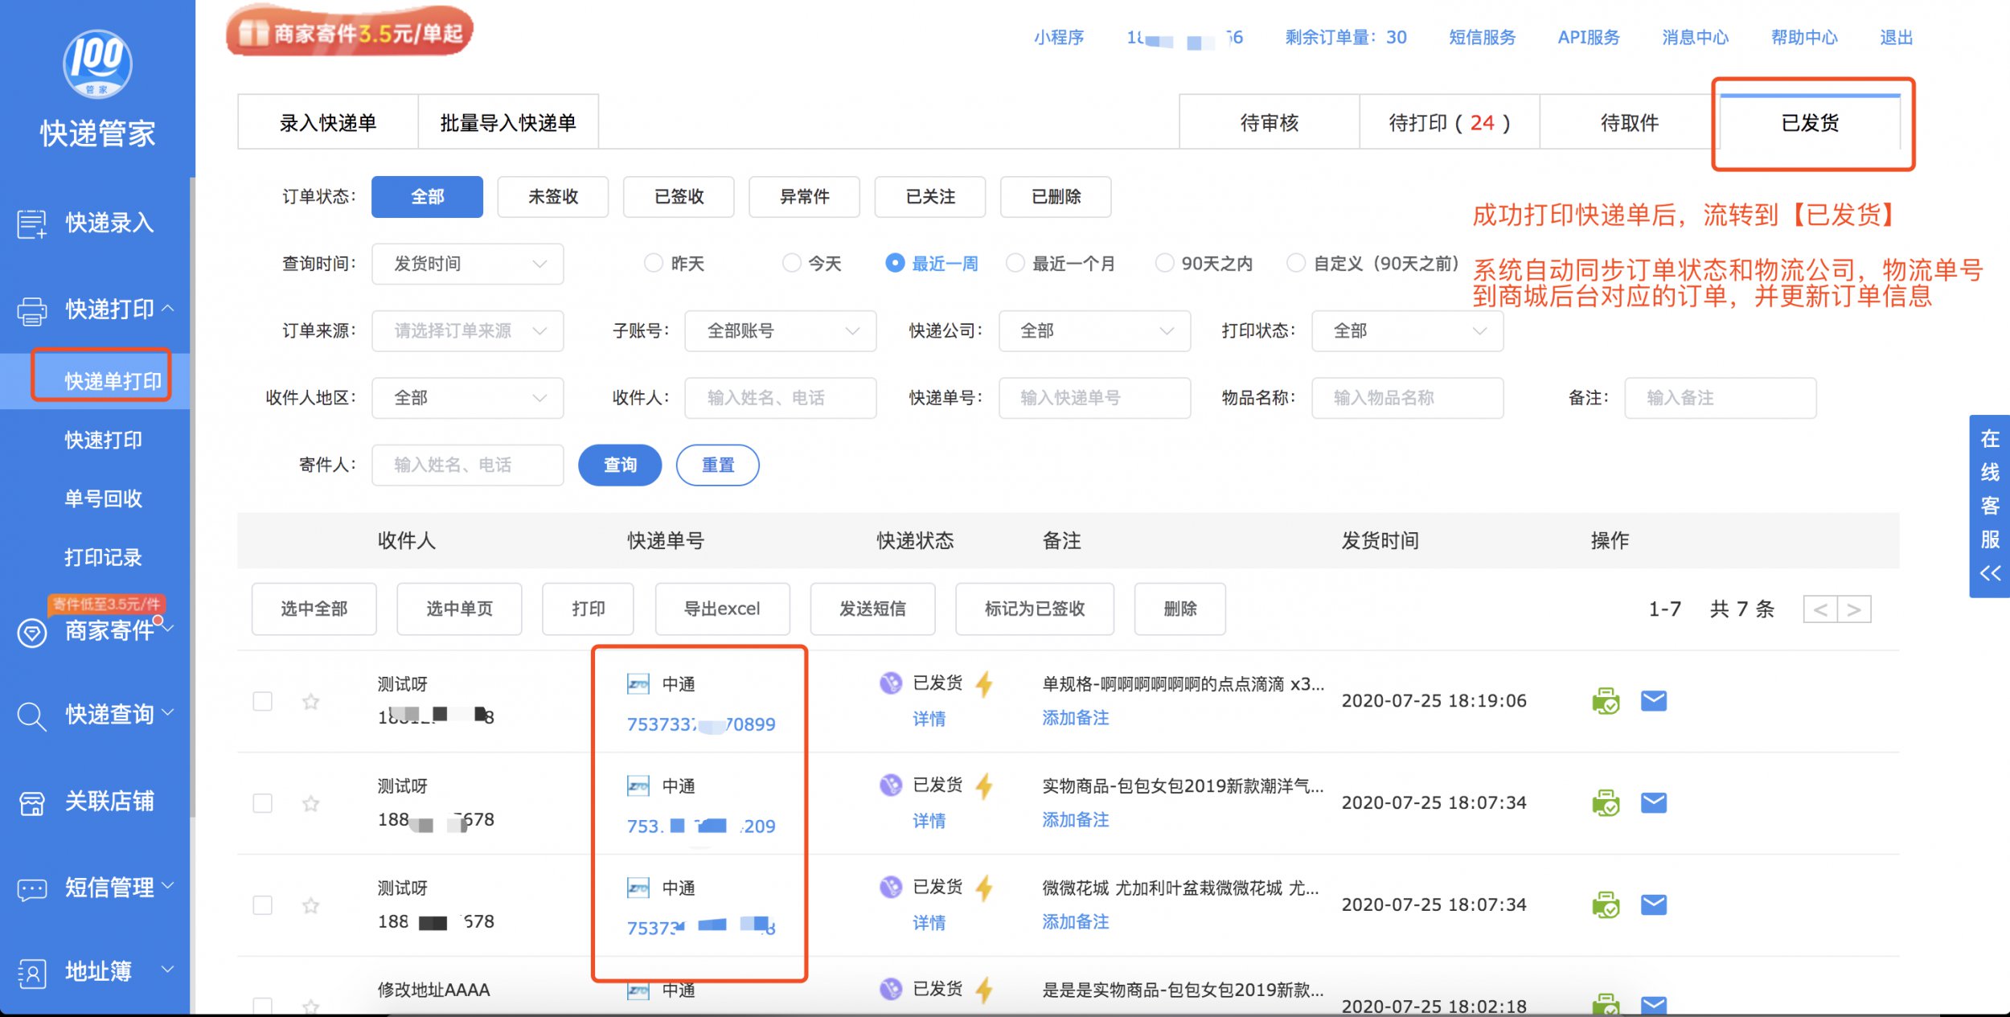
Task: Open 帮助中心 in the top bar
Action: click(x=1804, y=37)
